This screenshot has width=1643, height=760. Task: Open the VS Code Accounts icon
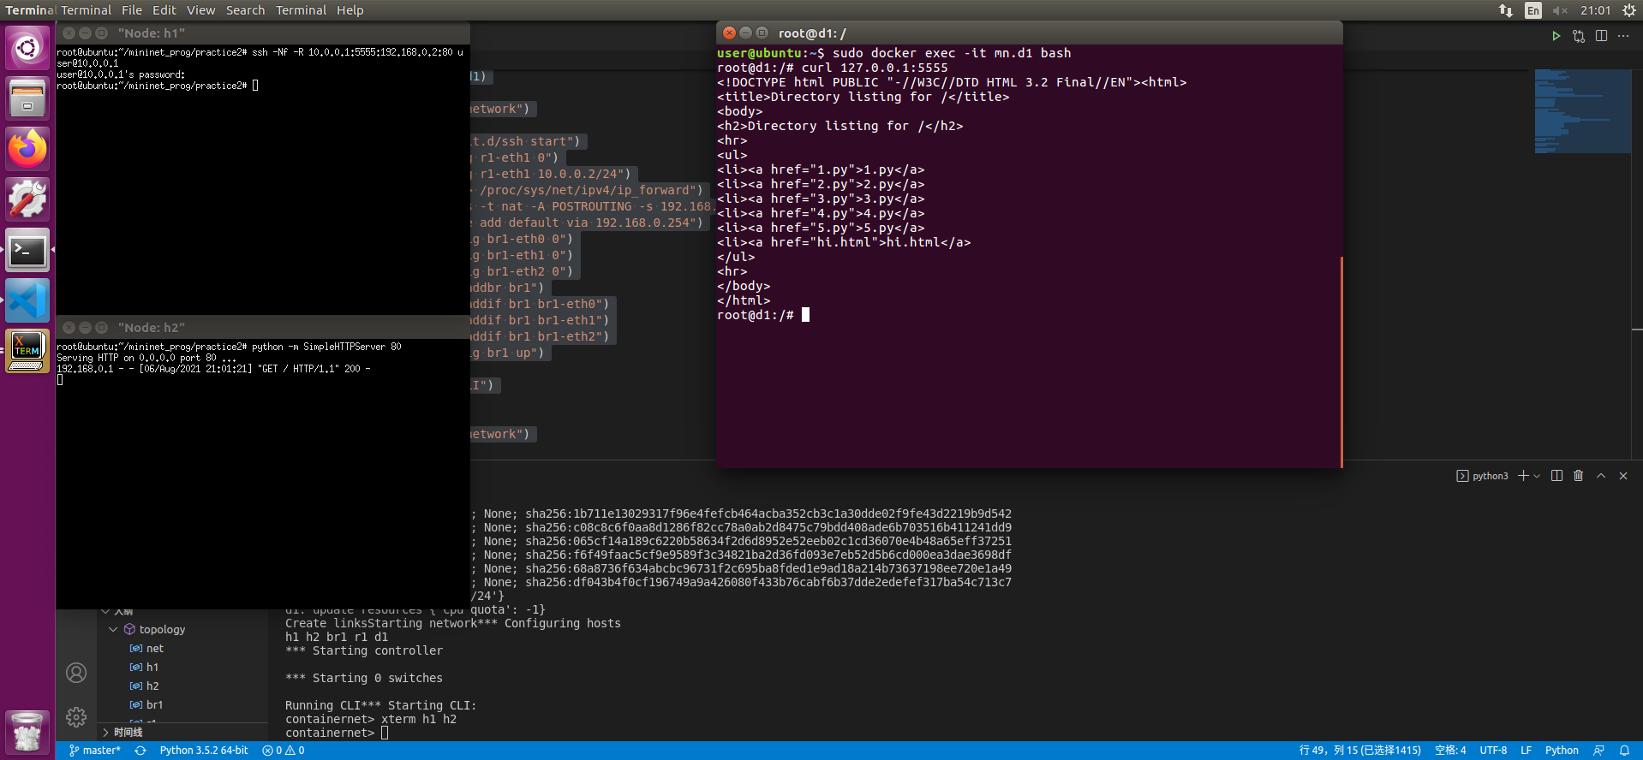76,673
